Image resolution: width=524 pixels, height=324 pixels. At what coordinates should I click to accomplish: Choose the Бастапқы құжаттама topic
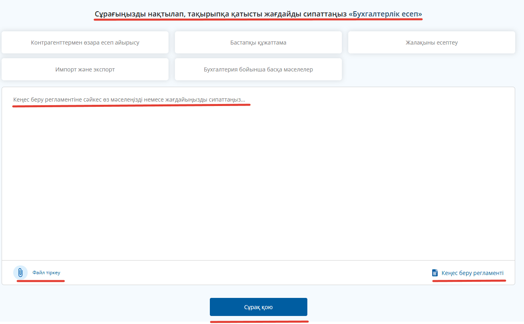(x=258, y=43)
